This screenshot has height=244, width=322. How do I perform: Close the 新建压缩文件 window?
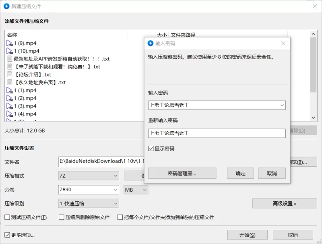(315, 6)
